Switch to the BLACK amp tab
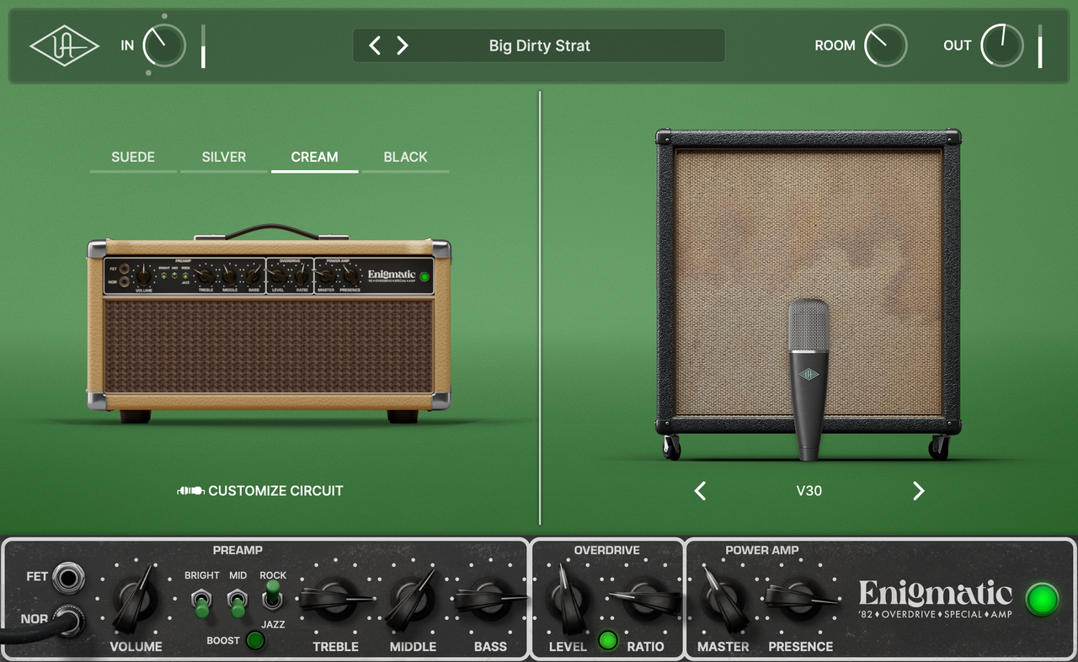This screenshot has width=1078, height=662. coord(405,157)
